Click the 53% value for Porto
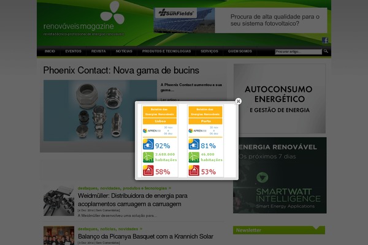 (x=209, y=172)
